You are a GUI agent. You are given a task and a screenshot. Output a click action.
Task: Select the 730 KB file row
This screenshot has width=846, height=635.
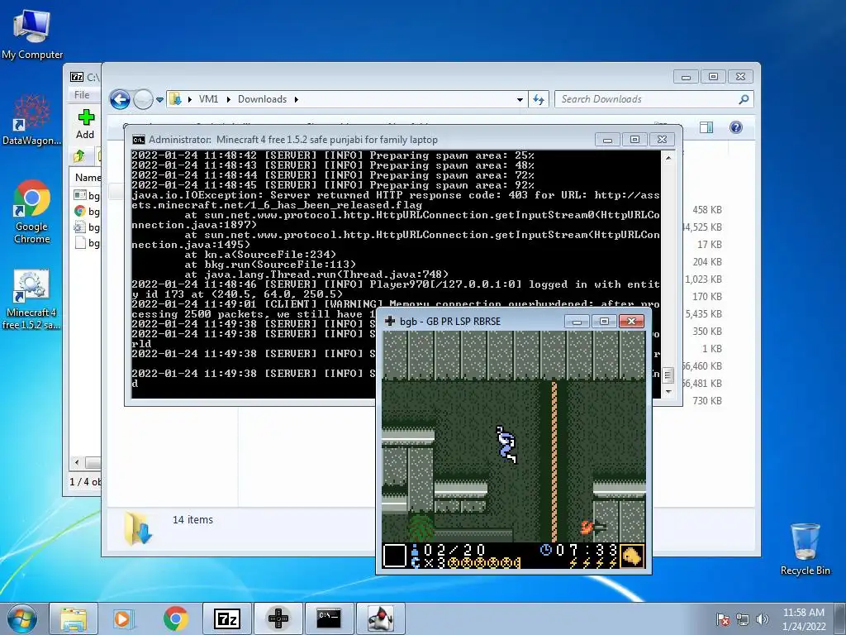707,401
